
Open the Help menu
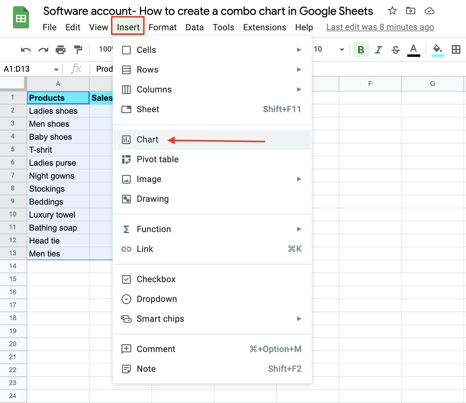coord(304,27)
